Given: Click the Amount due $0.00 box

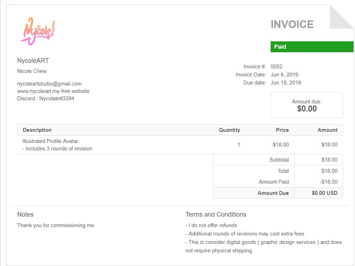Looking at the screenshot, I should [x=307, y=105].
